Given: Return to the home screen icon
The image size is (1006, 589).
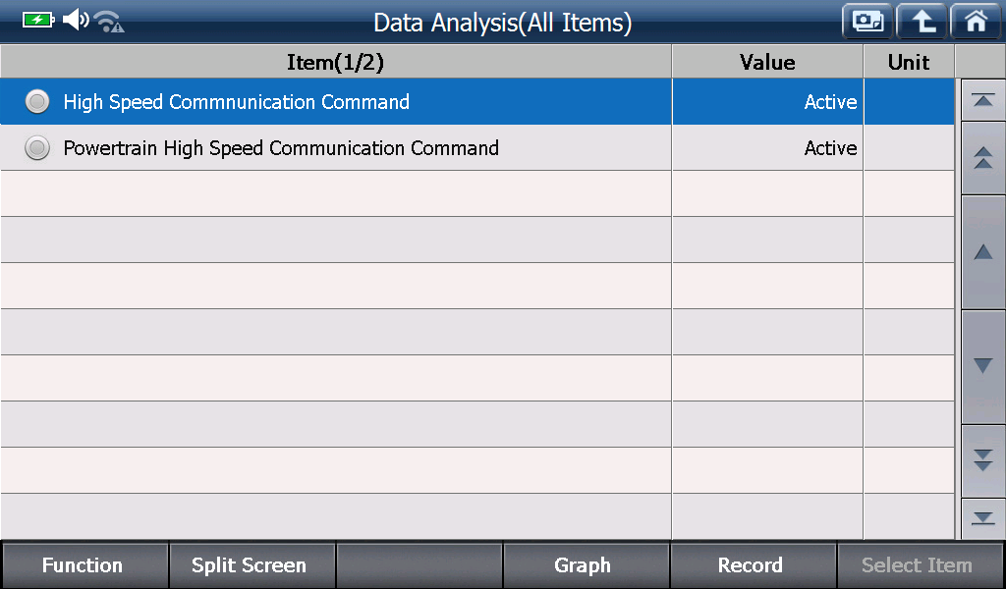Looking at the screenshot, I should click(976, 22).
